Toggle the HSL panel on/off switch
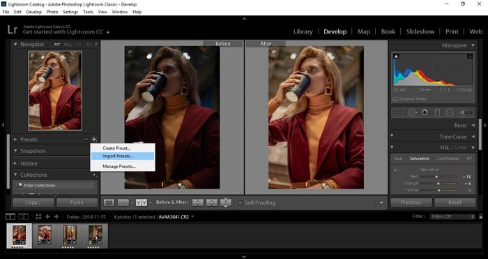 click(392, 147)
